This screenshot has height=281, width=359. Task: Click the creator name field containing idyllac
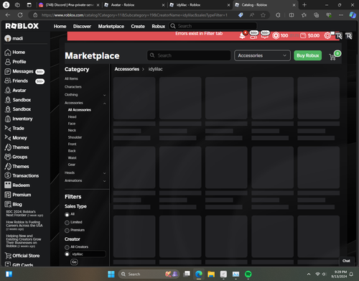[88, 254]
